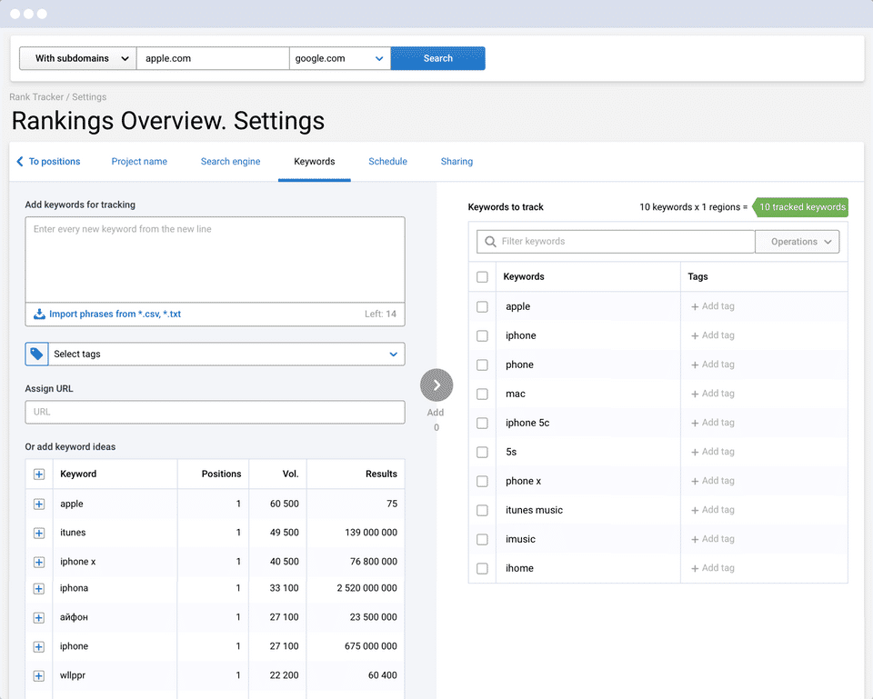The height and width of the screenshot is (699, 873).
Task: Click the green '10 tracked keywords' badge
Action: click(801, 207)
